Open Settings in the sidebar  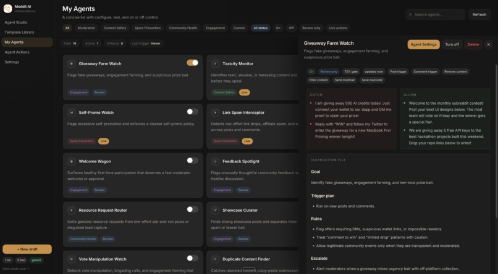(27, 62)
